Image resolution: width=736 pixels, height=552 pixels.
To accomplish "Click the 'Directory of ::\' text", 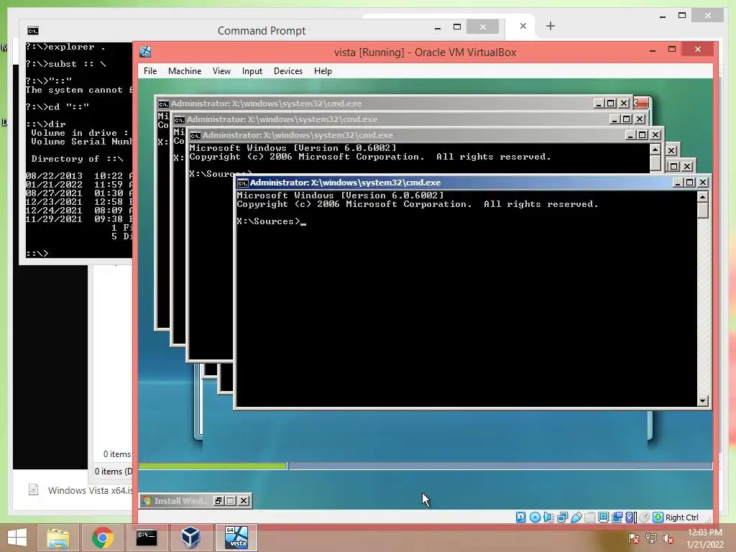I will 77,159.
